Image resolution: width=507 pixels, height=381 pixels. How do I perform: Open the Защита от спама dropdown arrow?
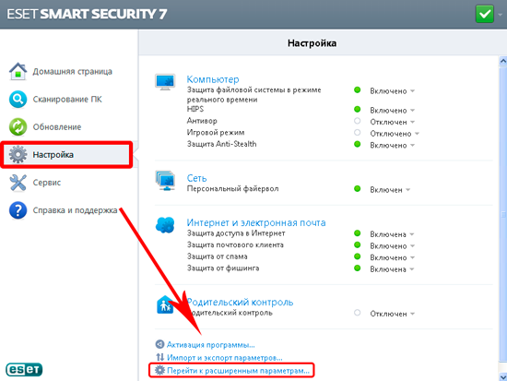(x=412, y=257)
